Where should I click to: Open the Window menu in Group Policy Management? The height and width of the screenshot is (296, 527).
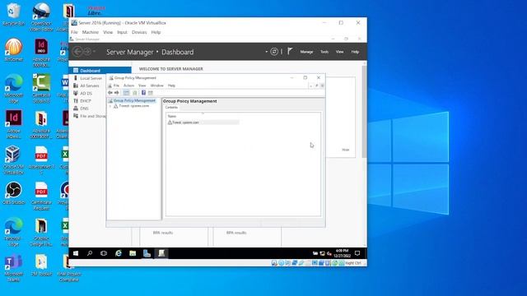tap(156, 86)
